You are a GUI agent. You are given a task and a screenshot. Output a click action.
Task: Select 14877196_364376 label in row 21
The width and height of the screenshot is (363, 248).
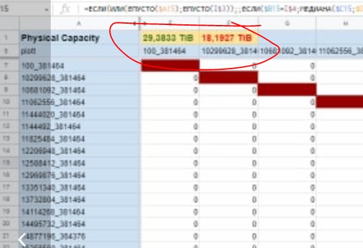(80, 236)
